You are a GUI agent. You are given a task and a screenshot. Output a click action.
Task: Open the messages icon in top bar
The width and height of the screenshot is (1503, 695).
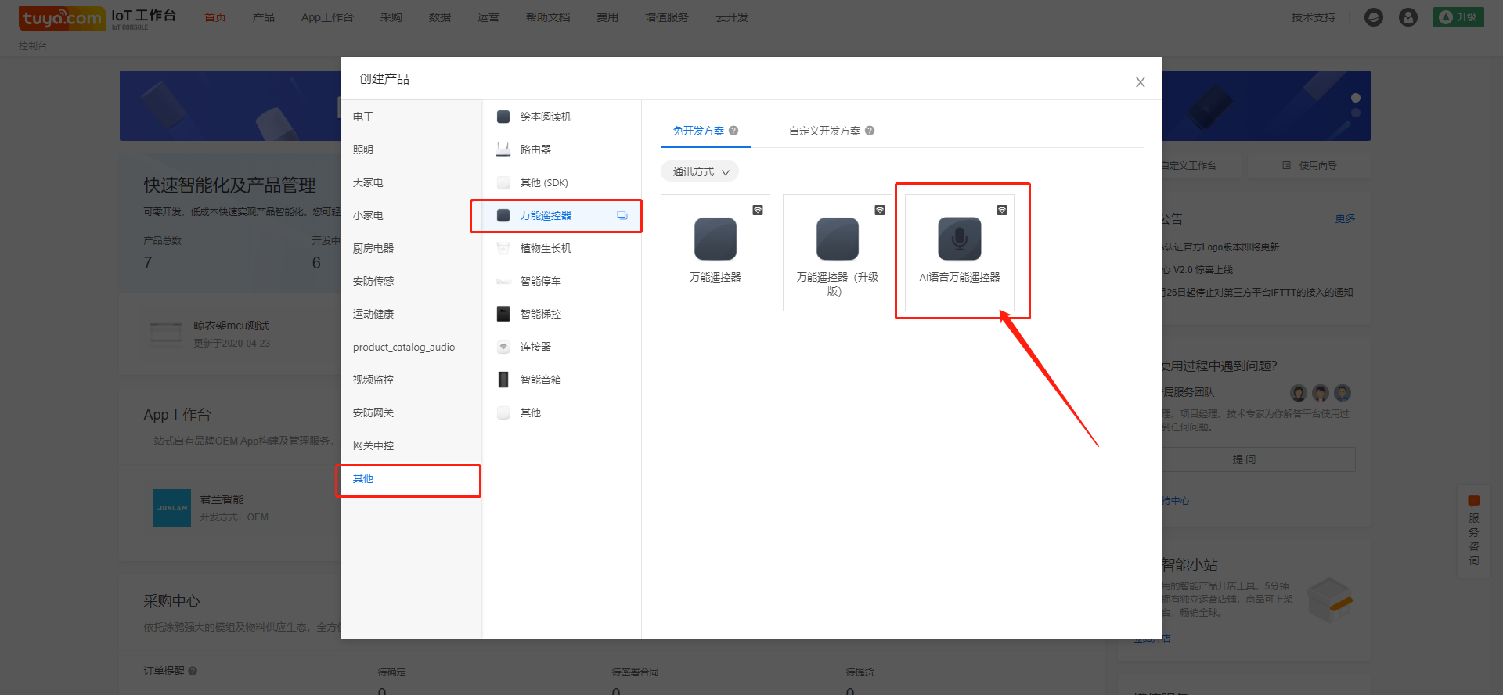coord(1373,17)
